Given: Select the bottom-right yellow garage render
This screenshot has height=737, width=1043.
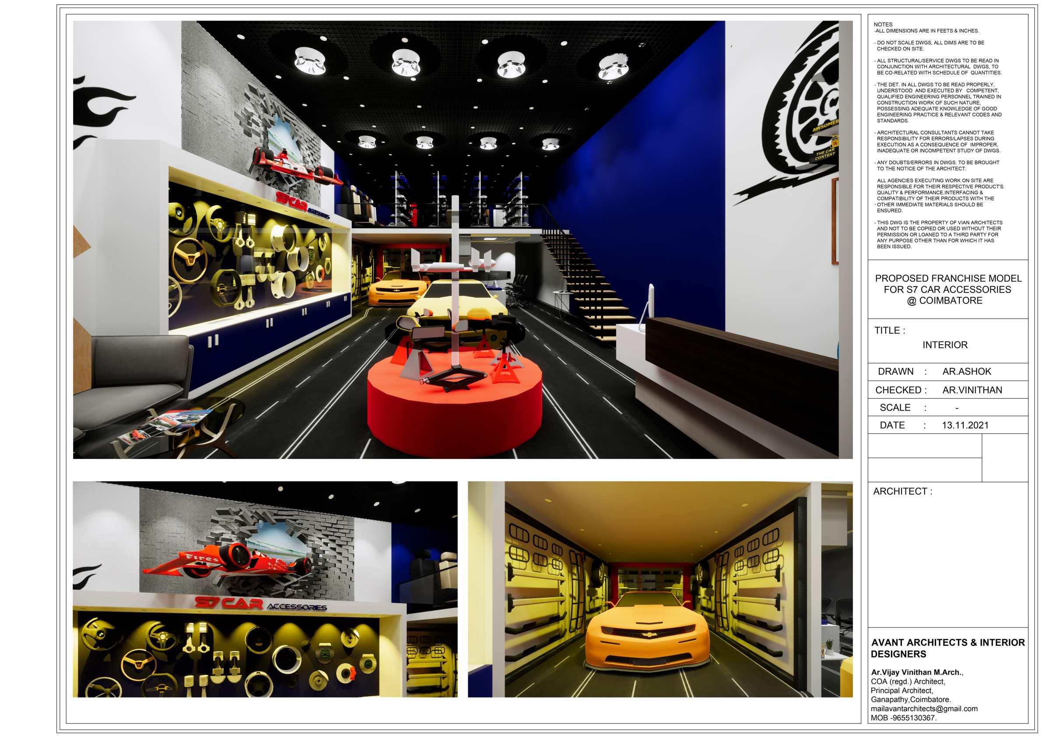Looking at the screenshot, I should pos(660,589).
